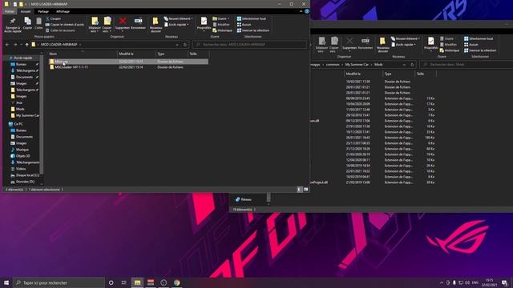Collapse the front window ribbon chevron
The width and height of the screenshot is (513, 288).
(301, 11)
